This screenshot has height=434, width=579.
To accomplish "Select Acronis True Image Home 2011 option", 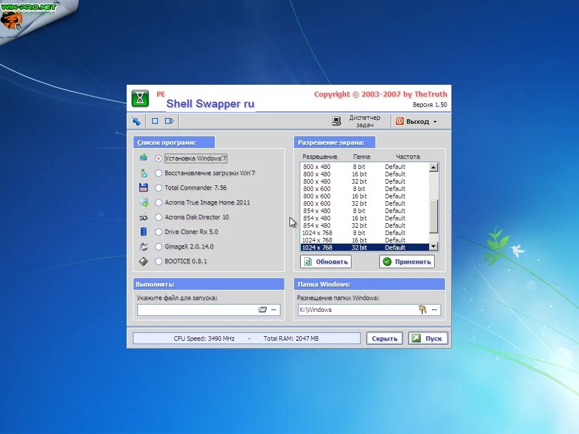I will point(158,203).
